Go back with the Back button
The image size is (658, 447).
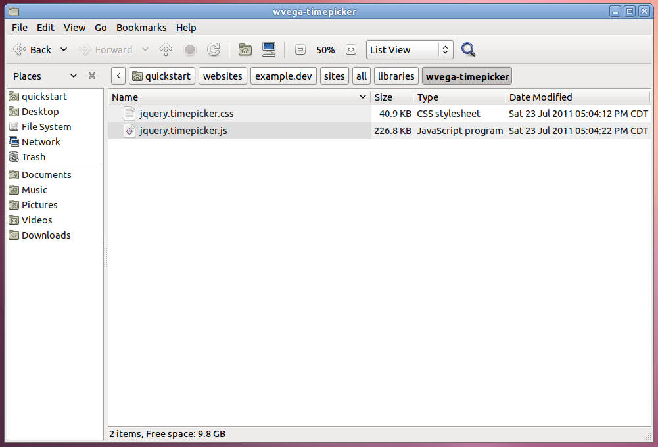pyautogui.click(x=32, y=50)
